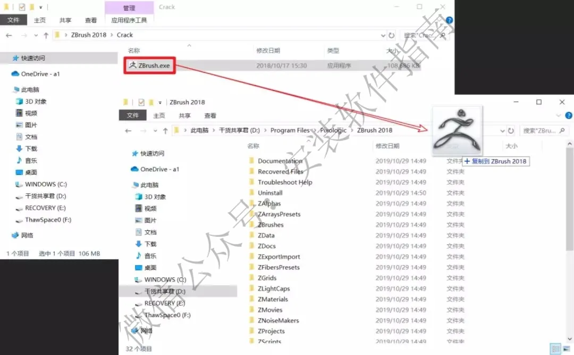
Task: Sort by 名称 column in Crack window
Action: click(x=133, y=51)
